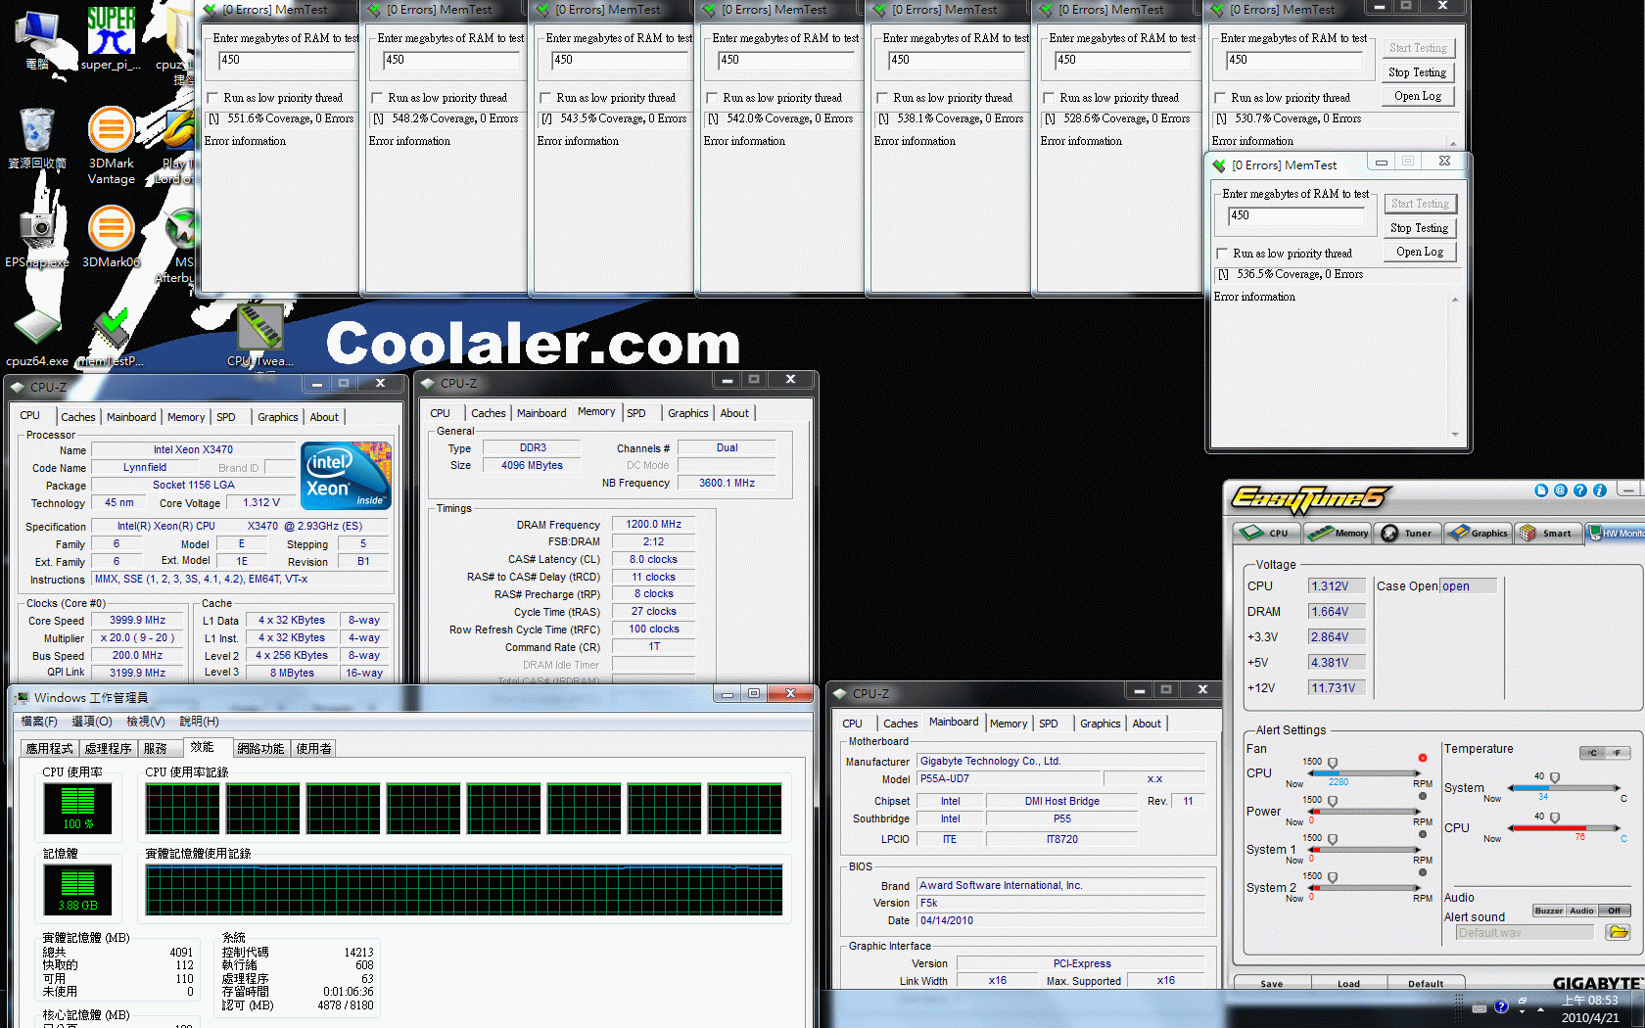Viewport: 1645px width, 1028px height.
Task: Open the language bar options down arrow in taskbar
Action: pyautogui.click(x=1523, y=1012)
